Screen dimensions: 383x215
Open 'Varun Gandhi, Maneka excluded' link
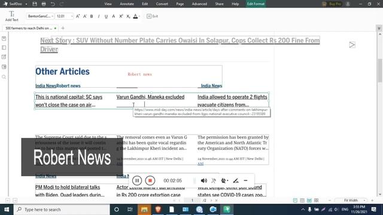(150, 97)
